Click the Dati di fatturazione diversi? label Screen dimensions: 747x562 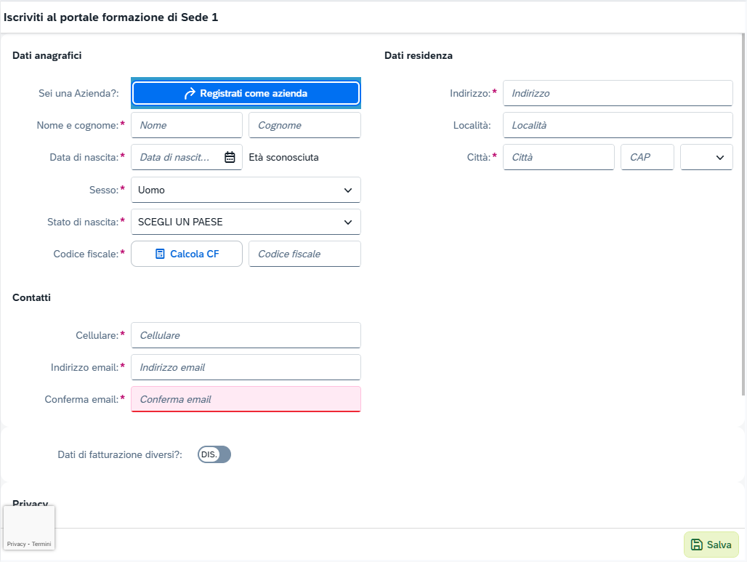(x=120, y=454)
